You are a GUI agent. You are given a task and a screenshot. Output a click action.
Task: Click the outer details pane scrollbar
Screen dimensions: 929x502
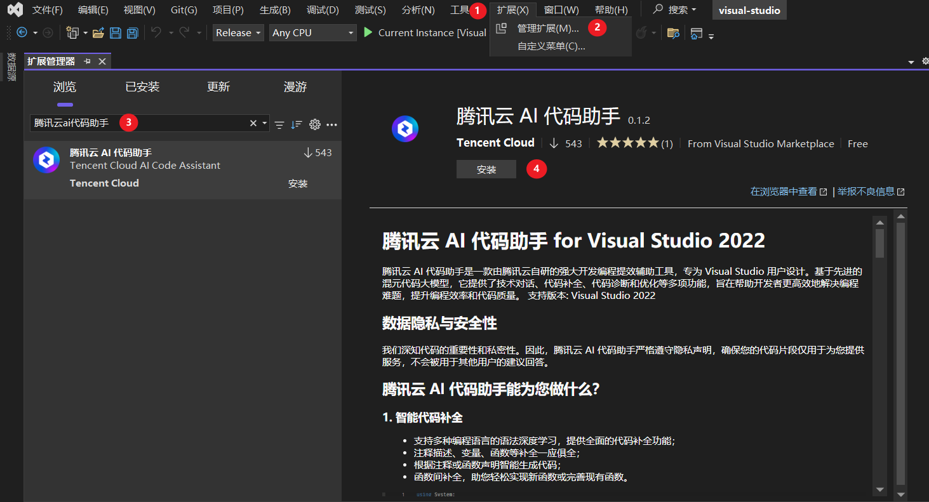coord(900,353)
